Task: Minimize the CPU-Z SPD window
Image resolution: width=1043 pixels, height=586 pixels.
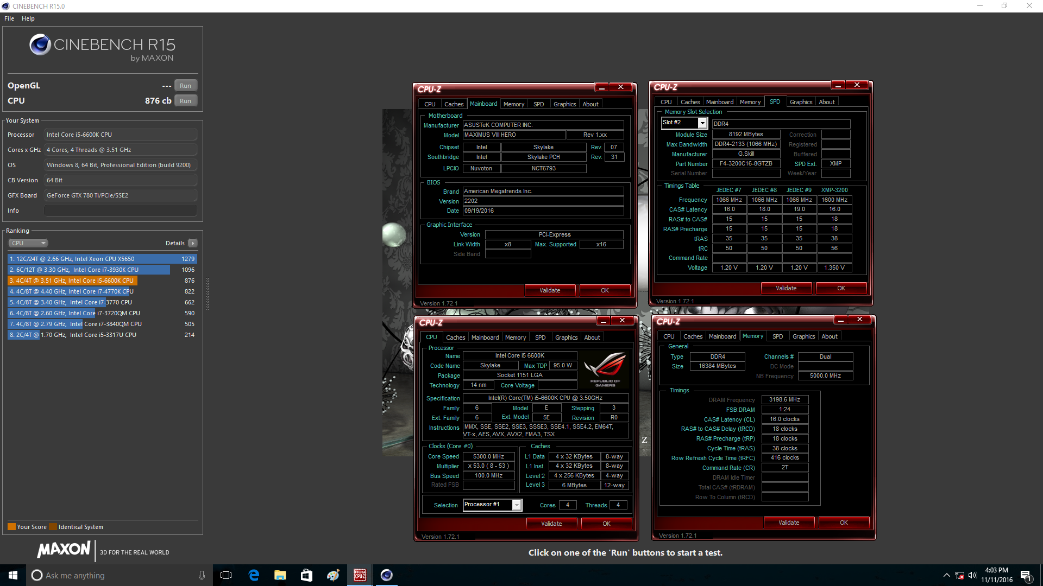Action: [x=838, y=85]
